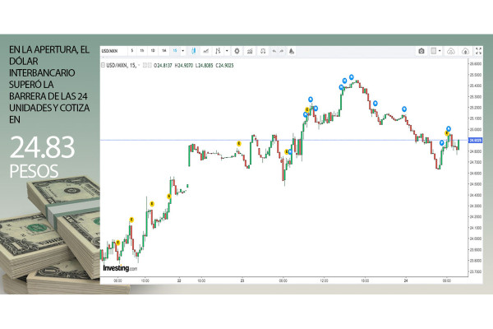Open the indicators icon
The height and width of the screenshot is (329, 493).
point(250,51)
